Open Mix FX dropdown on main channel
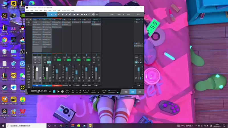This screenshot has width=228, height=128. pos(142,20)
